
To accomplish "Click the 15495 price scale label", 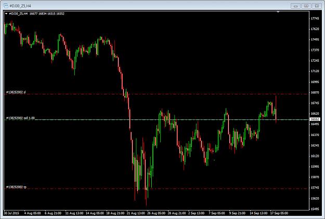I will click(315, 209).
